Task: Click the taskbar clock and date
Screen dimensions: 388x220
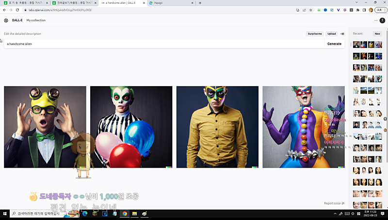Action: click(371, 214)
